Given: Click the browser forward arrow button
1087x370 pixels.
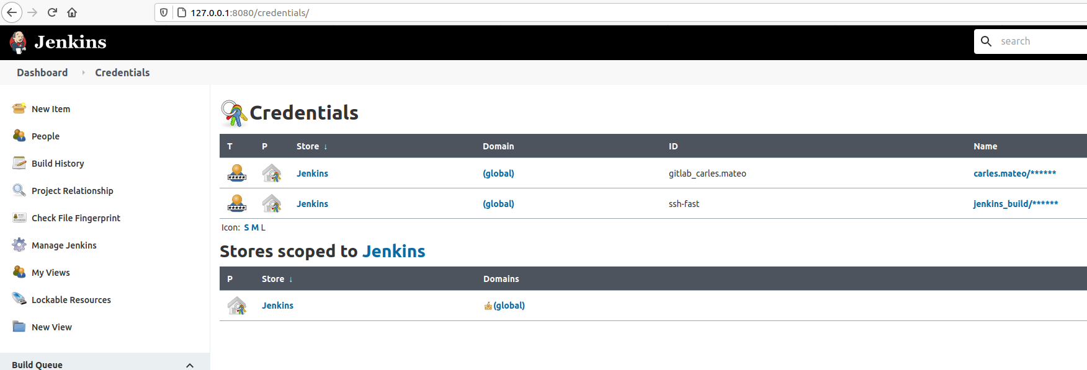Looking at the screenshot, I should (x=32, y=12).
